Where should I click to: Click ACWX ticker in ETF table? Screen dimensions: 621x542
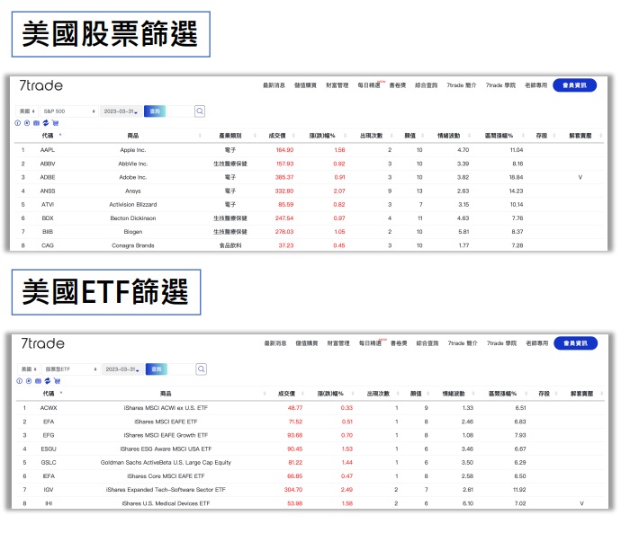(49, 408)
